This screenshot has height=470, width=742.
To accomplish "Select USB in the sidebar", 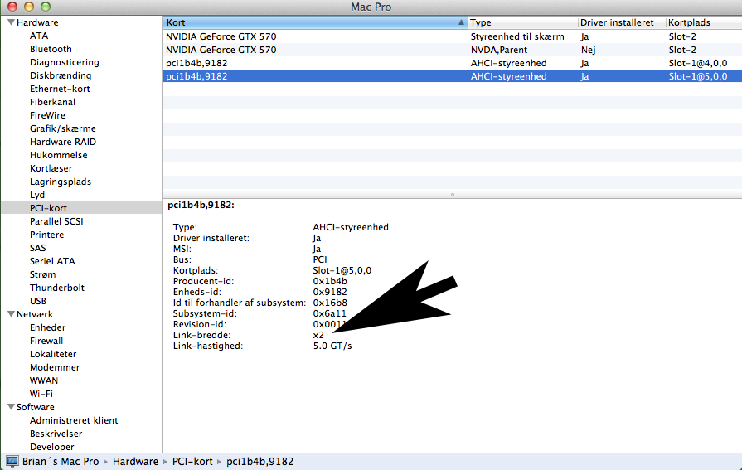I will [x=38, y=301].
